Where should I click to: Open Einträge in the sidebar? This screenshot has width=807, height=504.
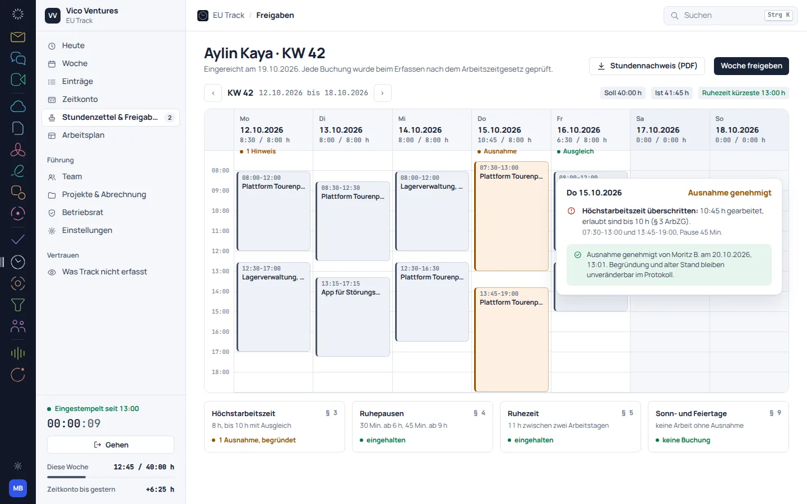tap(110, 82)
